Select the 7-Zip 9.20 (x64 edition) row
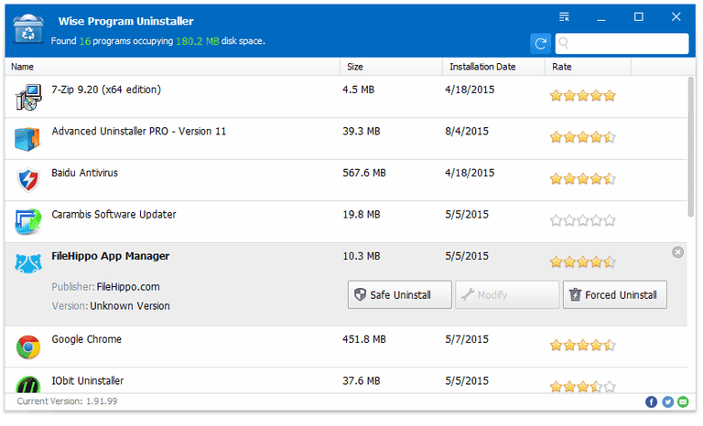Image resolution: width=703 pixels, height=426 pixels. click(x=346, y=97)
